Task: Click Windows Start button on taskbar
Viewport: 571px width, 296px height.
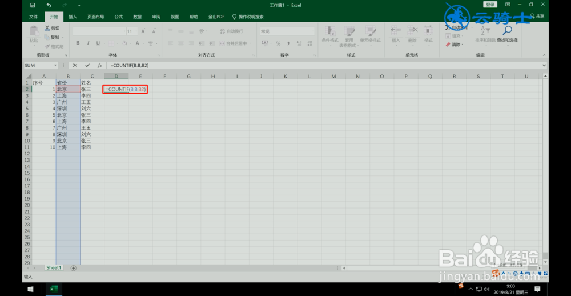Action: click(31, 289)
